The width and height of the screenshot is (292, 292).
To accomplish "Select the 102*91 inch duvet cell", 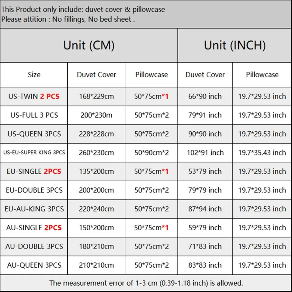I will pos(205,153).
